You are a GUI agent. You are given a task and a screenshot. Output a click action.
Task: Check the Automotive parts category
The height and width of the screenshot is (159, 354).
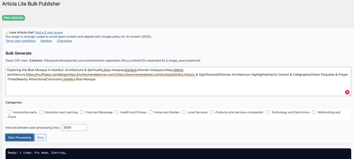9,112
